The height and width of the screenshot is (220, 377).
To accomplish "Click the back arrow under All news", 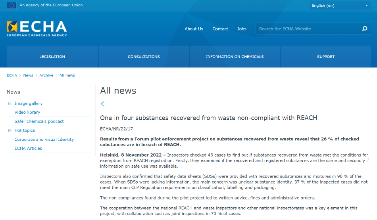I will (102, 104).
